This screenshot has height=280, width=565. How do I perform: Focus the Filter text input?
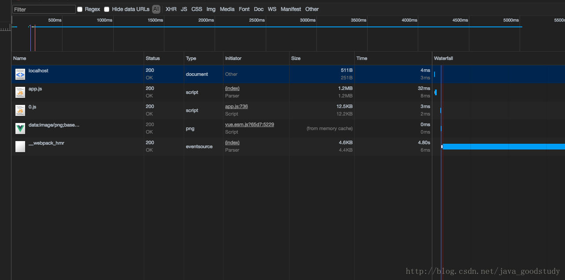point(44,9)
